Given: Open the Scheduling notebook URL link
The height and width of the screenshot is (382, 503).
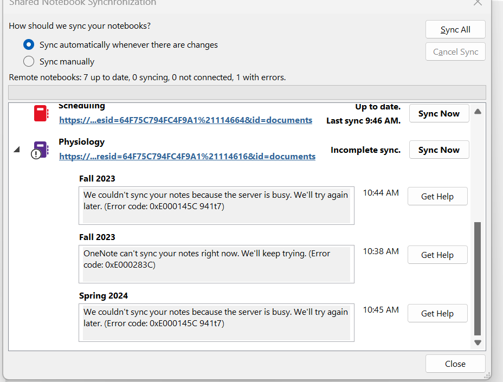Looking at the screenshot, I should [x=185, y=120].
